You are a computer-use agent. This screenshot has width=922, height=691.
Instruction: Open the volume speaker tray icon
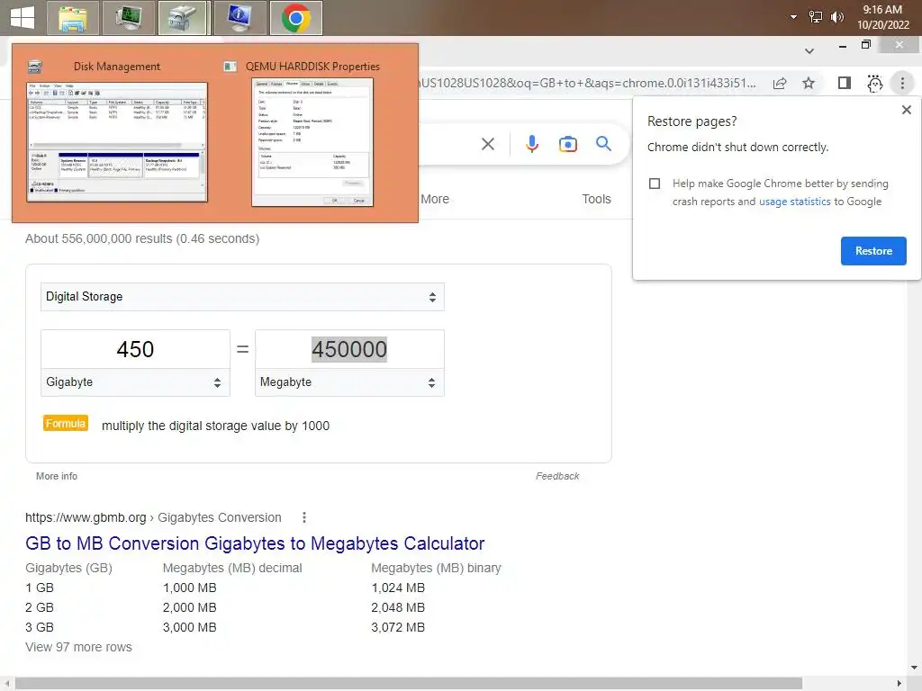coord(836,17)
